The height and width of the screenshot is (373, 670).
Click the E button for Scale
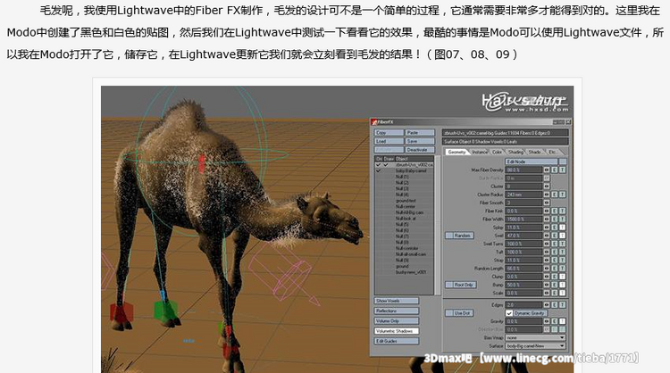point(555,293)
